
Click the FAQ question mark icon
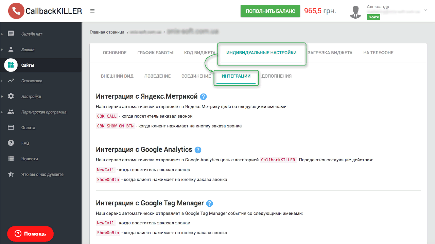point(11,143)
